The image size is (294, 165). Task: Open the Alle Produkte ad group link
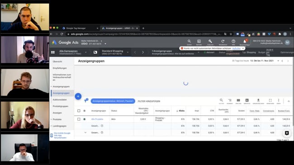(x=97, y=119)
